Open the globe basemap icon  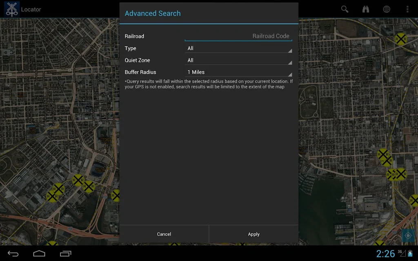point(386,9)
